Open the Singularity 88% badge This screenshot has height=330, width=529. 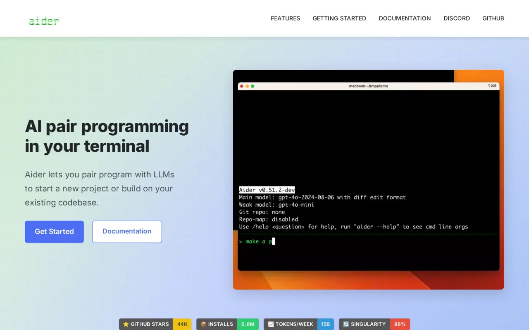(x=374, y=324)
